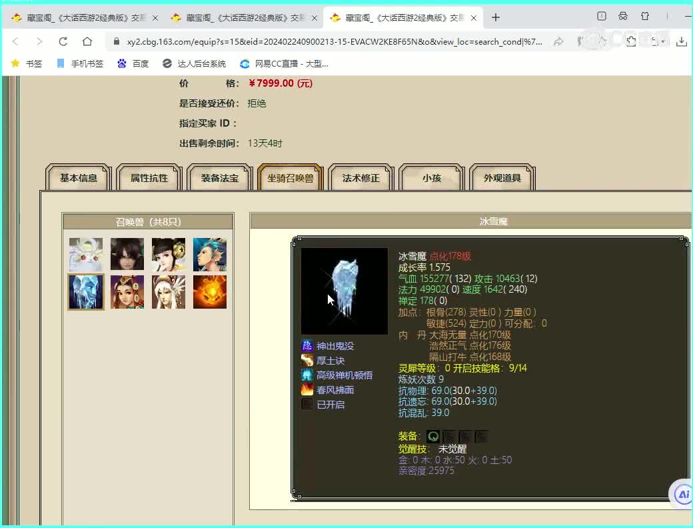Viewport: 693px width, 528px height.
Task: Click the incognito glasses icon
Action: [x=623, y=17]
